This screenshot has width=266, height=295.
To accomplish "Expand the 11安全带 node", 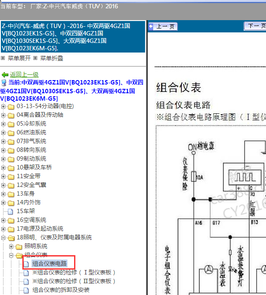I will tap(3, 176).
